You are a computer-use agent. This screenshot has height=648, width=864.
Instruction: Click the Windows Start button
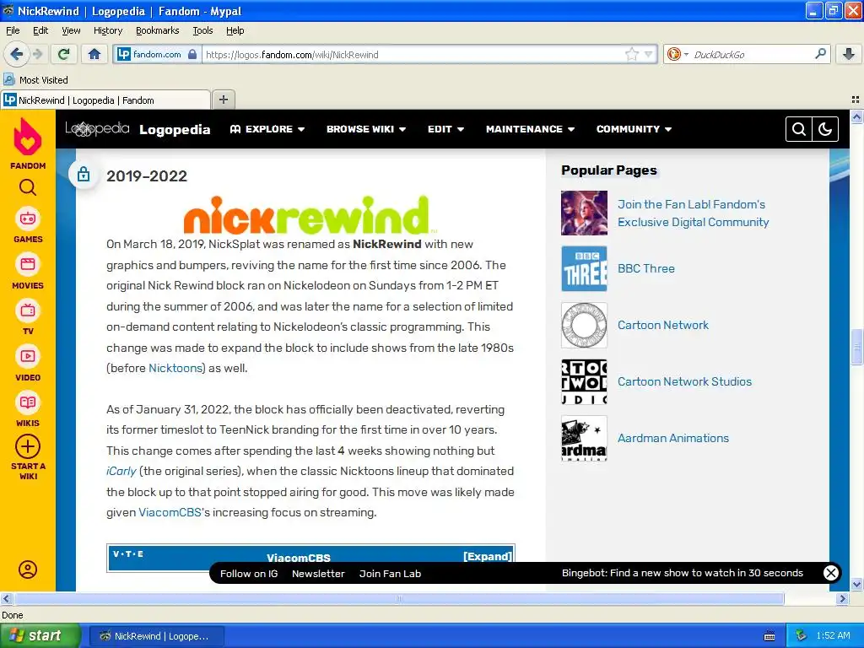(x=40, y=636)
